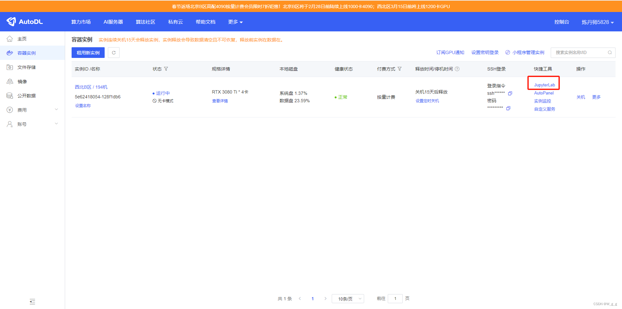
Task: Click the magnifier icon in the search box
Action: click(x=610, y=52)
